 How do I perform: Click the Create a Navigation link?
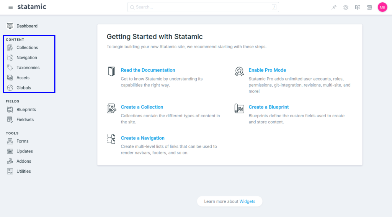(143, 138)
